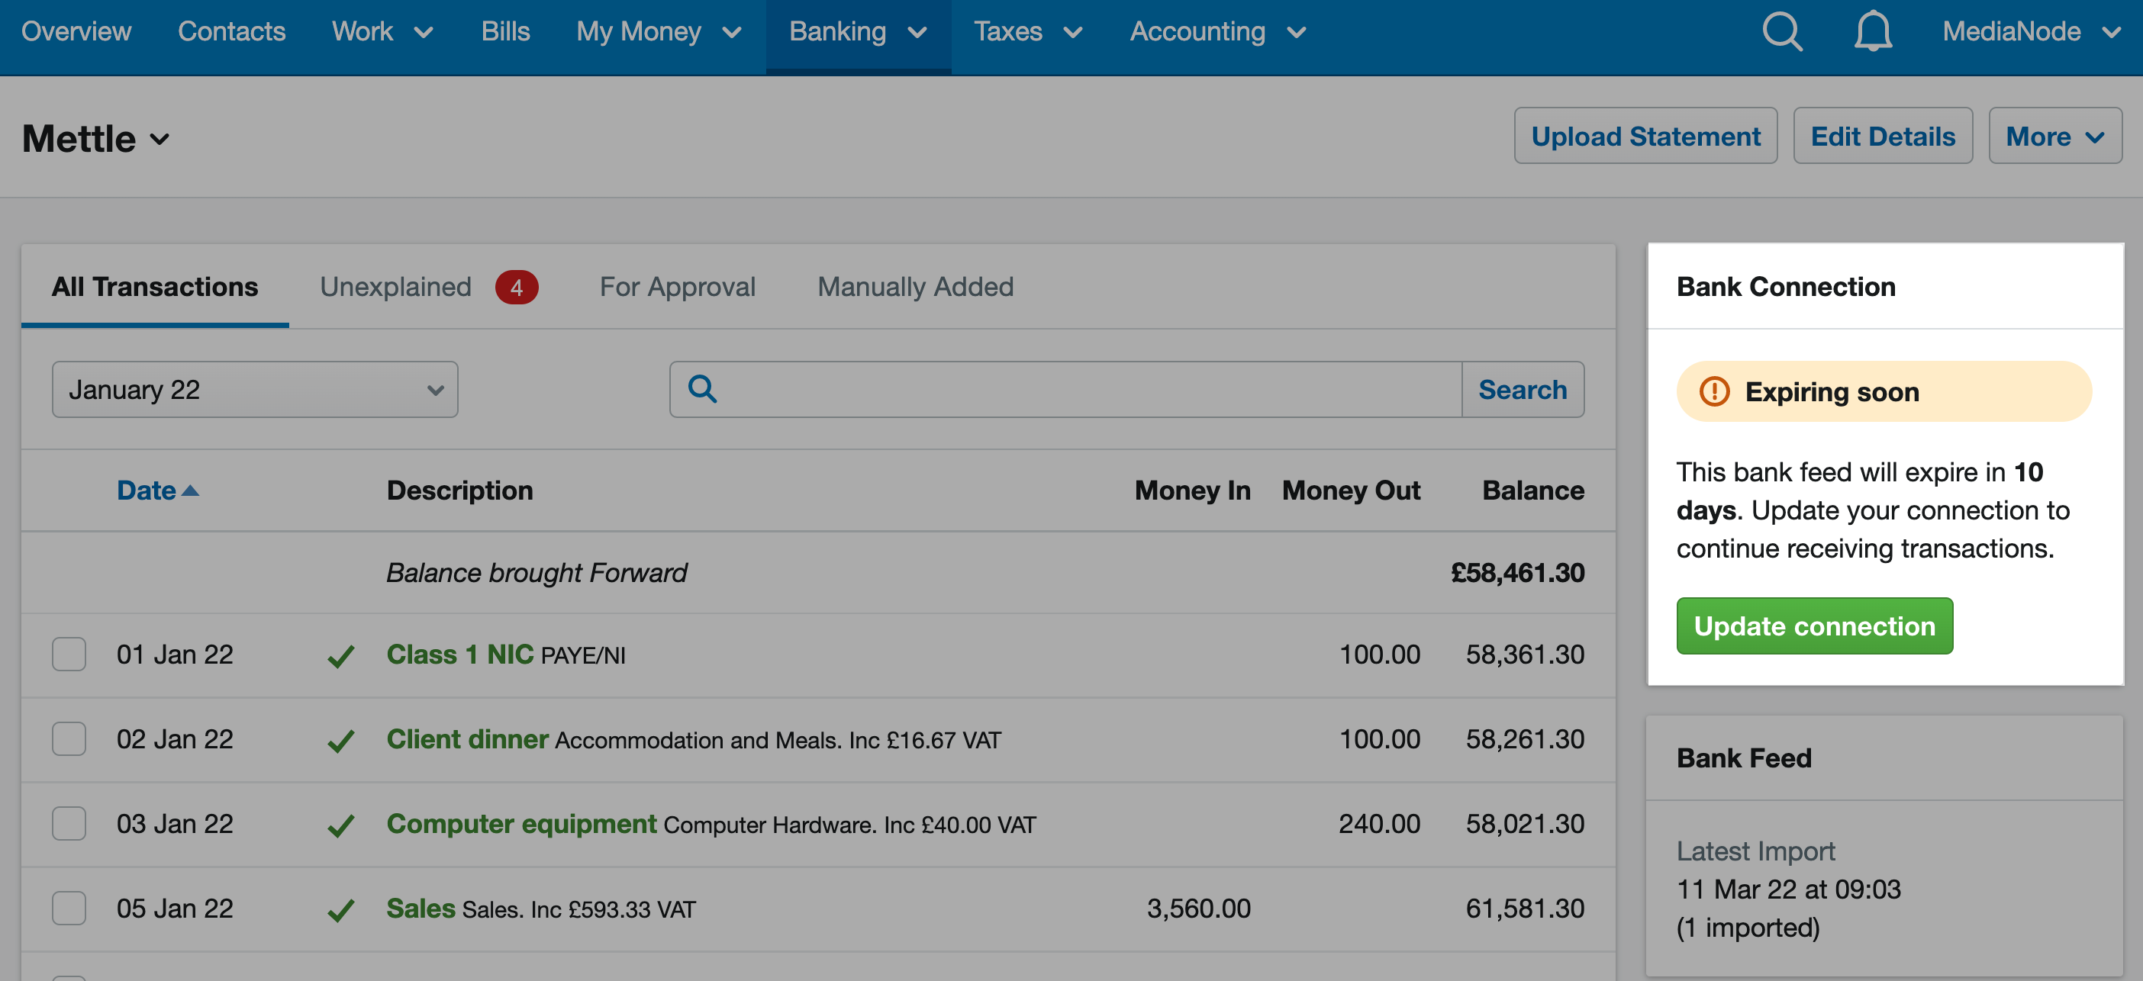Click the 61,581.30 balance value
The width and height of the screenshot is (2143, 981).
(x=1525, y=909)
